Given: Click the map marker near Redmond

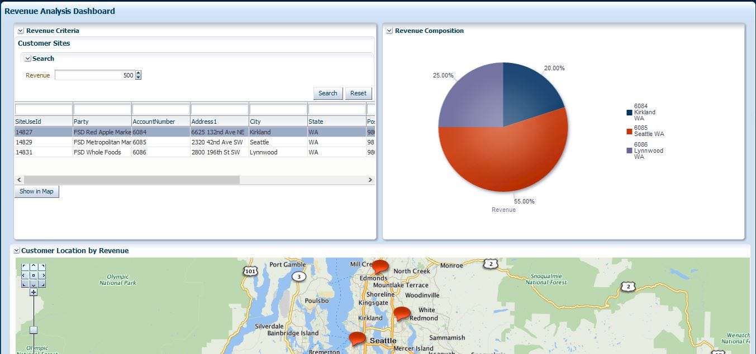Looking at the screenshot, I should click(x=401, y=314).
